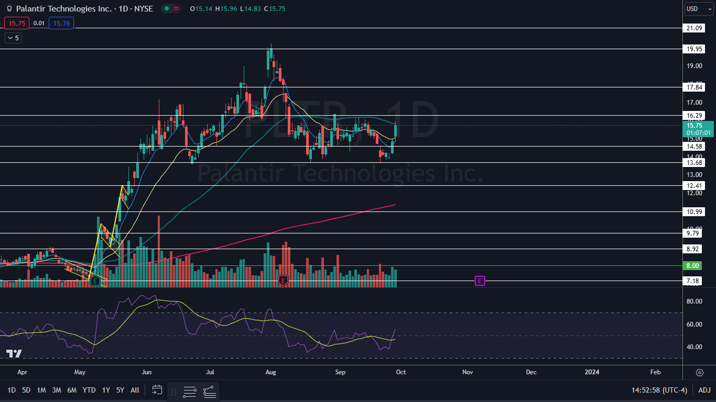Click the green earnings E marker in May
This screenshot has height=402, width=716.
coord(95,281)
